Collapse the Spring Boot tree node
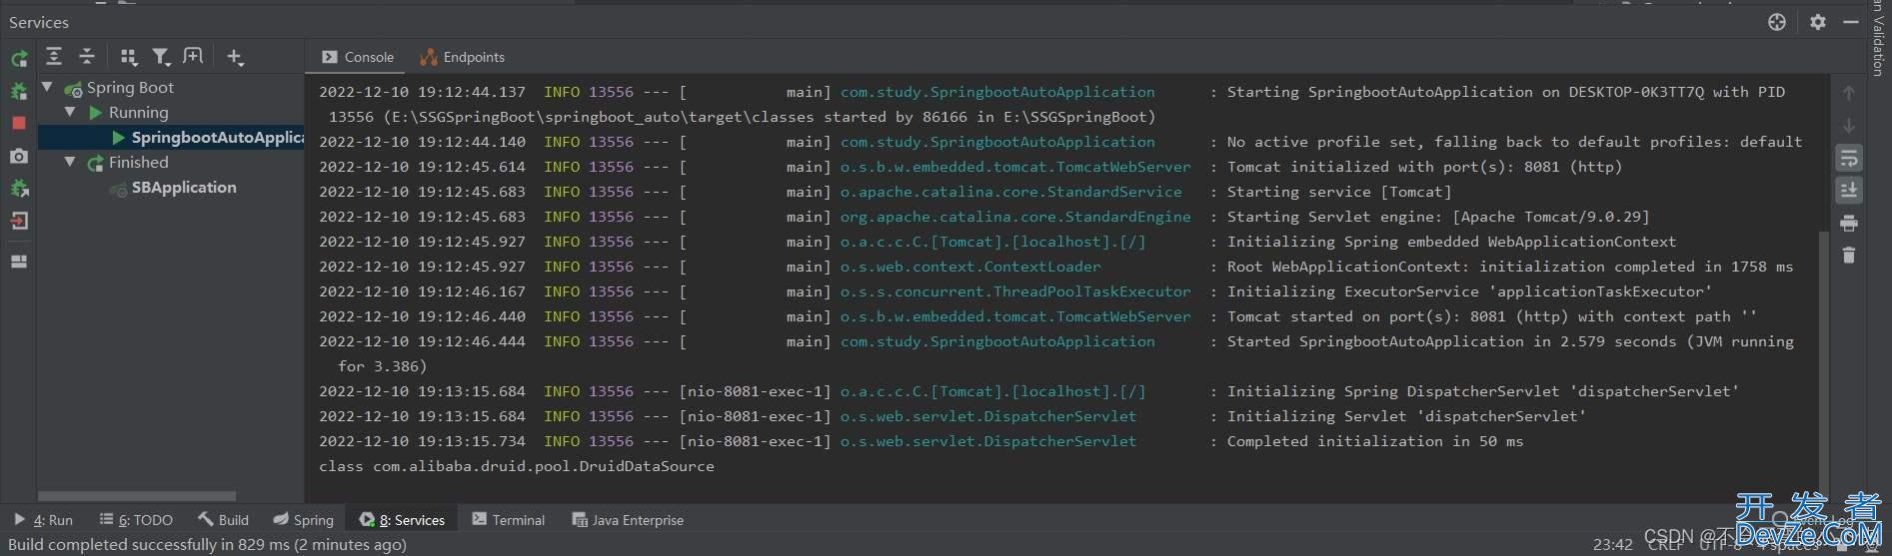1892x556 pixels. (x=47, y=88)
